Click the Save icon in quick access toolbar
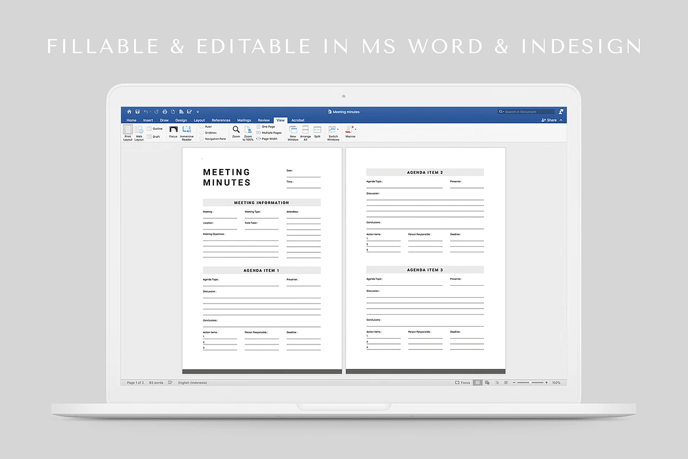688x459 pixels. [x=137, y=111]
